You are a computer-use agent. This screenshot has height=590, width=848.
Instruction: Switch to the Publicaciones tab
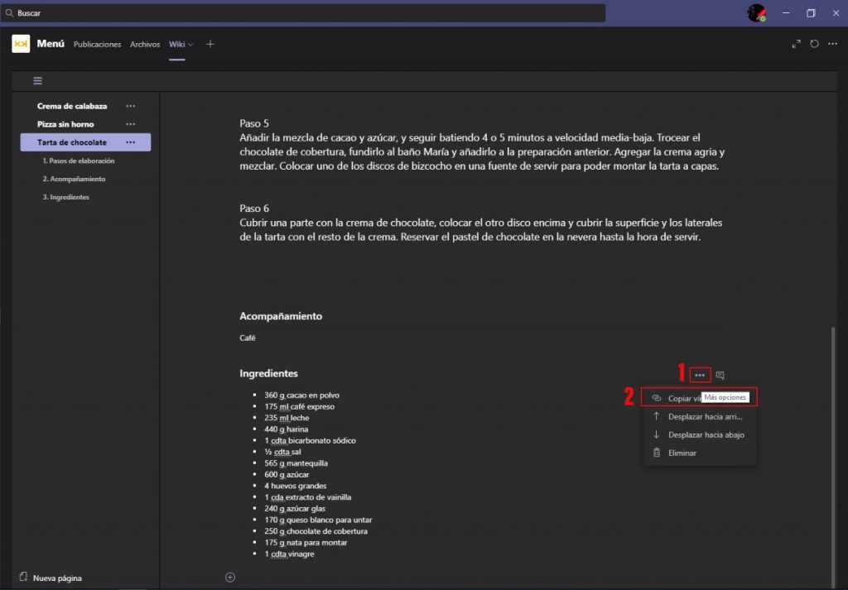(x=97, y=44)
